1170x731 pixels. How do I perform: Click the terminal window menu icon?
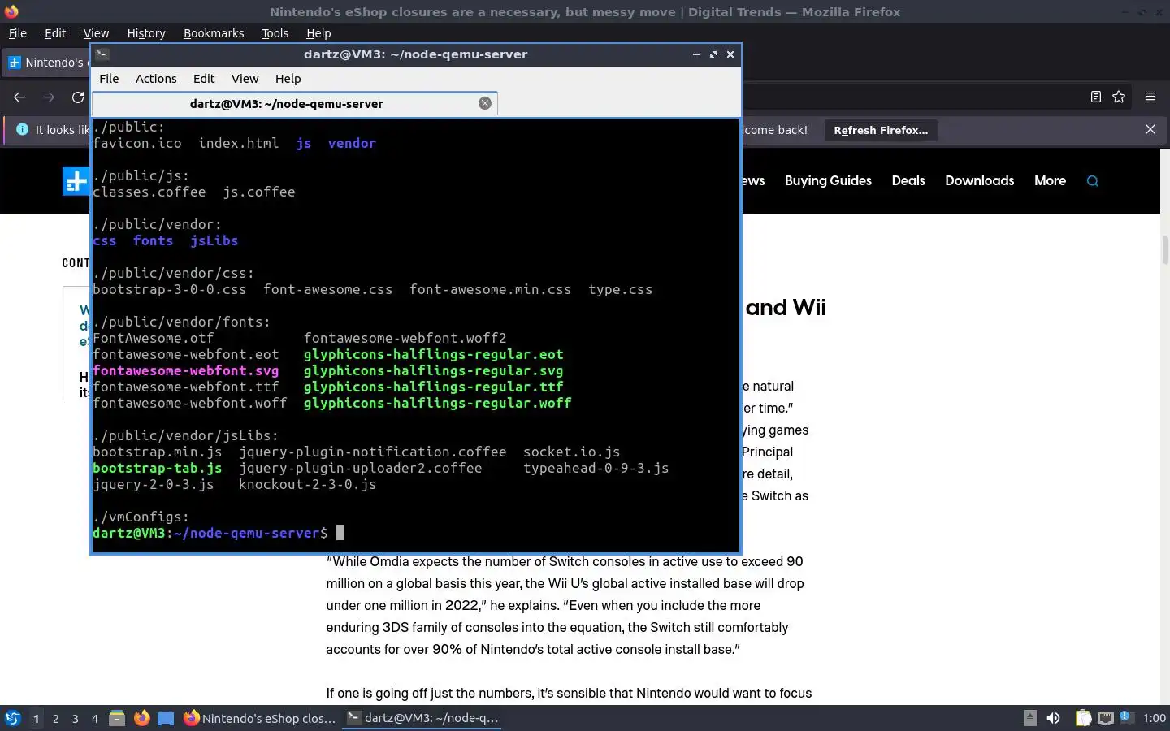click(x=102, y=54)
